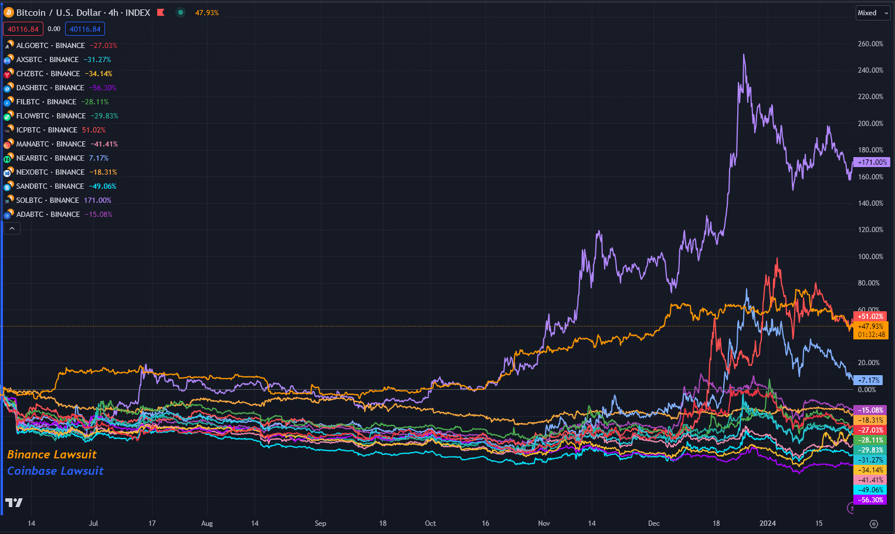Click the -41.41% price scale label

pyautogui.click(x=870, y=480)
